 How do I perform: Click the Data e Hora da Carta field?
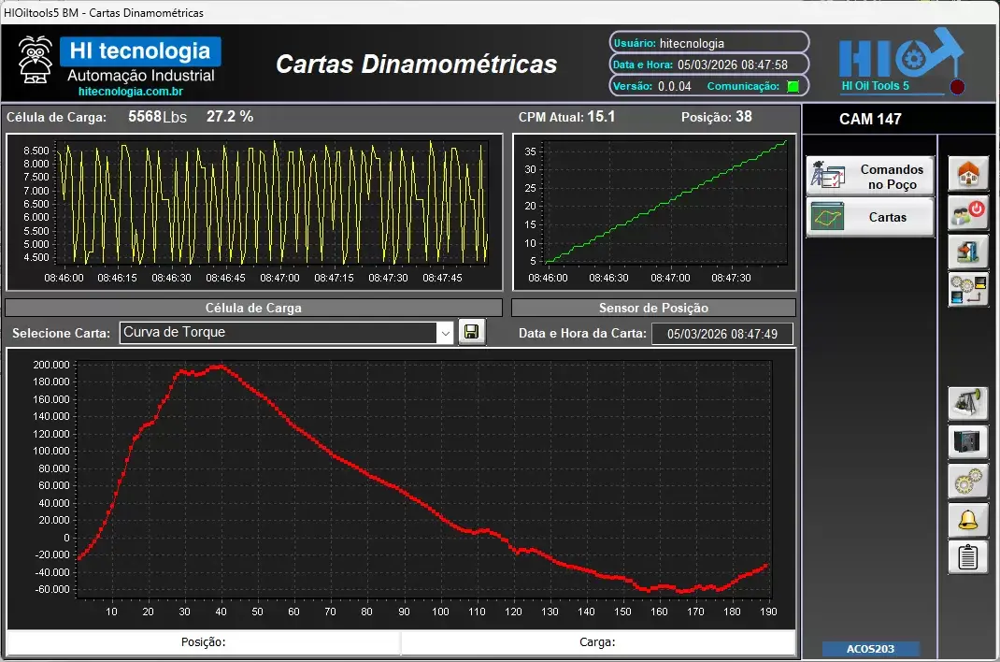point(721,334)
